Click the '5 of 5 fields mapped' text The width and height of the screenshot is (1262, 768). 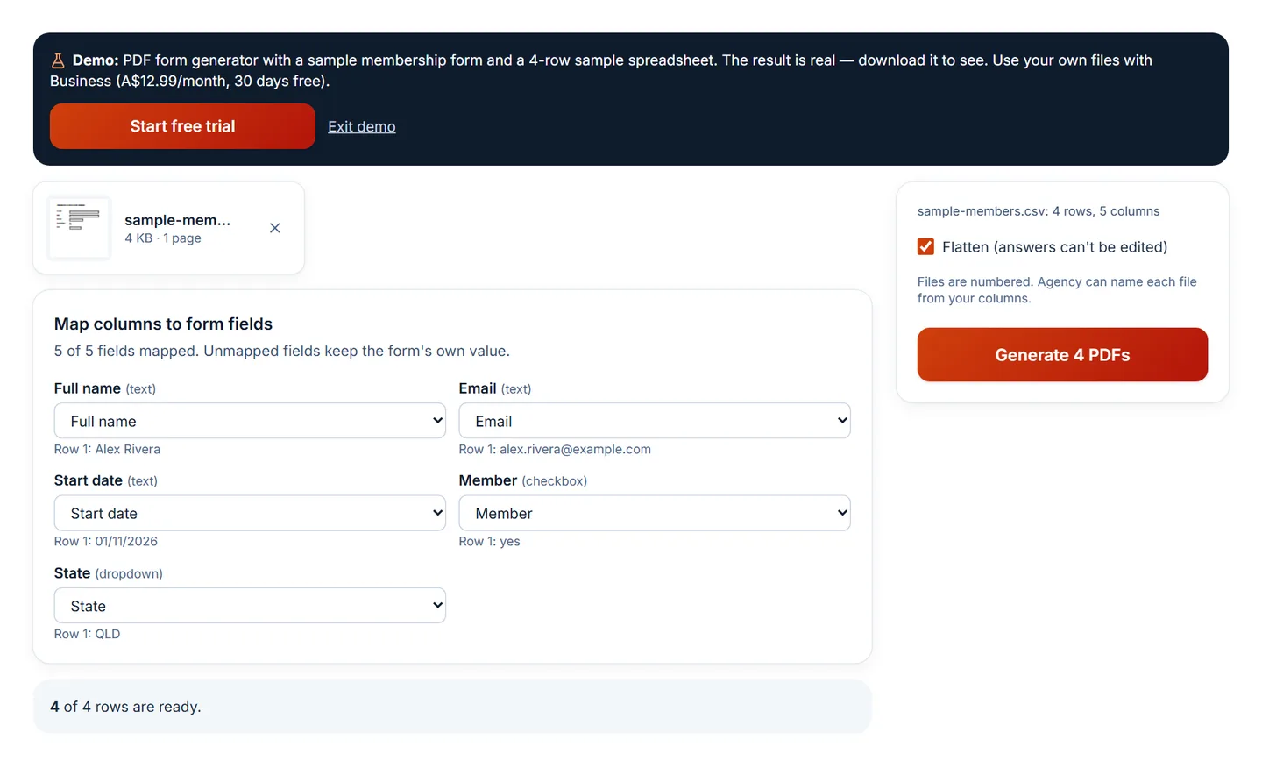pos(282,351)
